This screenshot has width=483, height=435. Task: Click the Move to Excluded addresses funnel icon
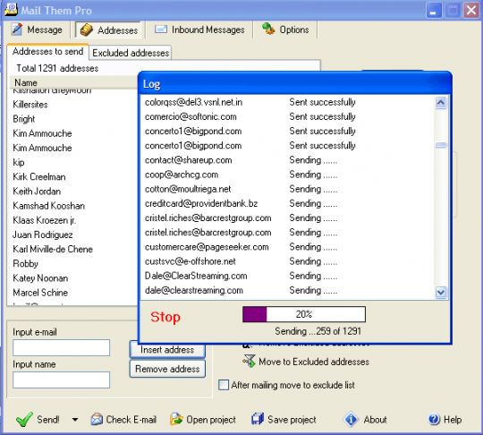point(250,361)
